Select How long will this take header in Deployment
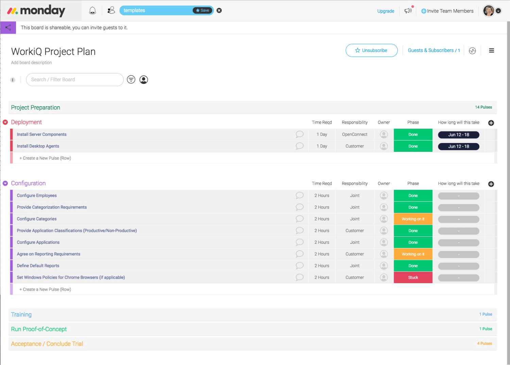 coord(459,123)
